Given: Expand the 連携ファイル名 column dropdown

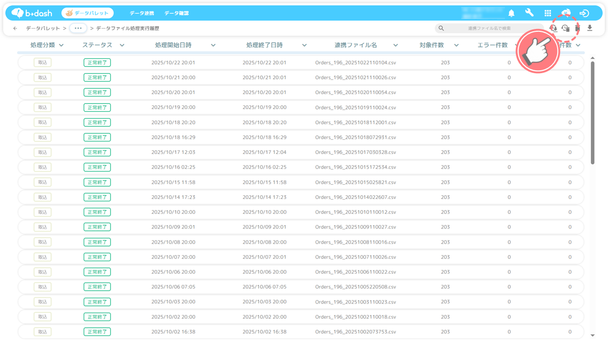Looking at the screenshot, I should pos(396,46).
